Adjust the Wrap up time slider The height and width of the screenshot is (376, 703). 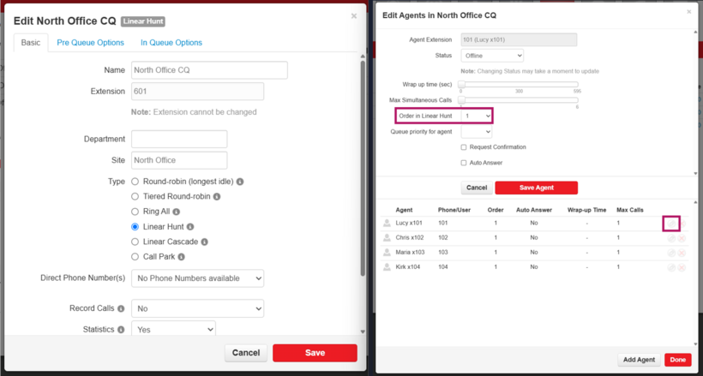tap(462, 85)
